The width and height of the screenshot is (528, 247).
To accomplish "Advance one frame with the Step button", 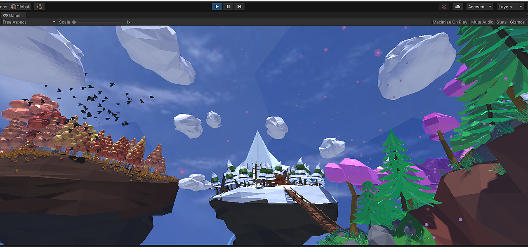I will 239,7.
